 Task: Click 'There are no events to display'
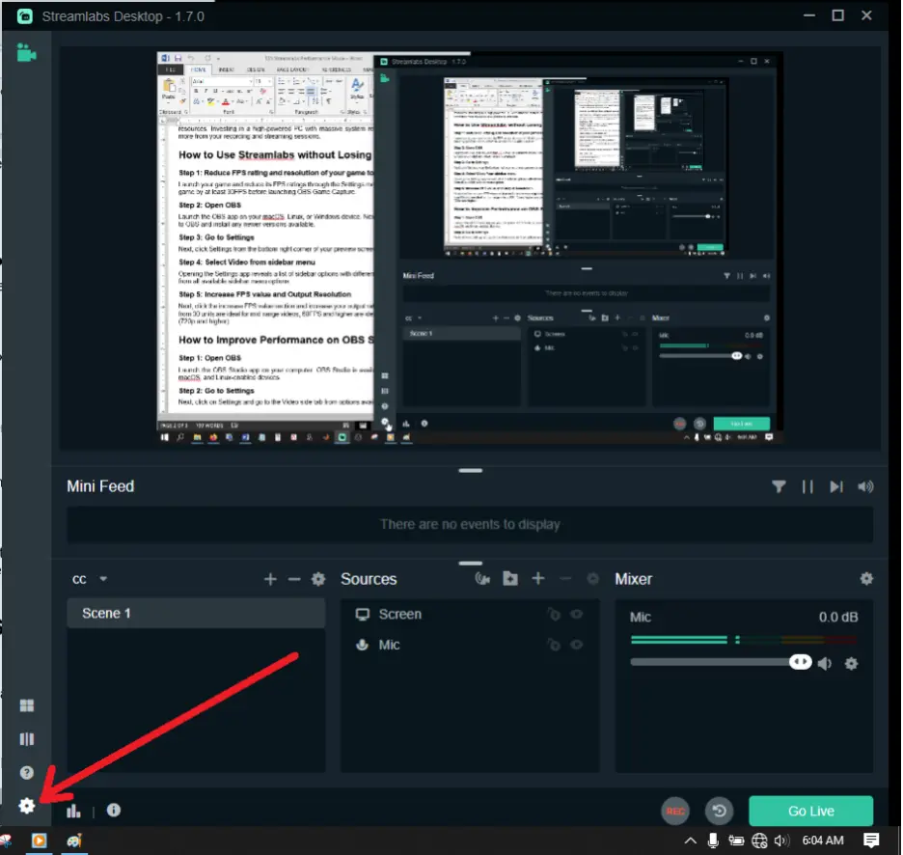(470, 524)
